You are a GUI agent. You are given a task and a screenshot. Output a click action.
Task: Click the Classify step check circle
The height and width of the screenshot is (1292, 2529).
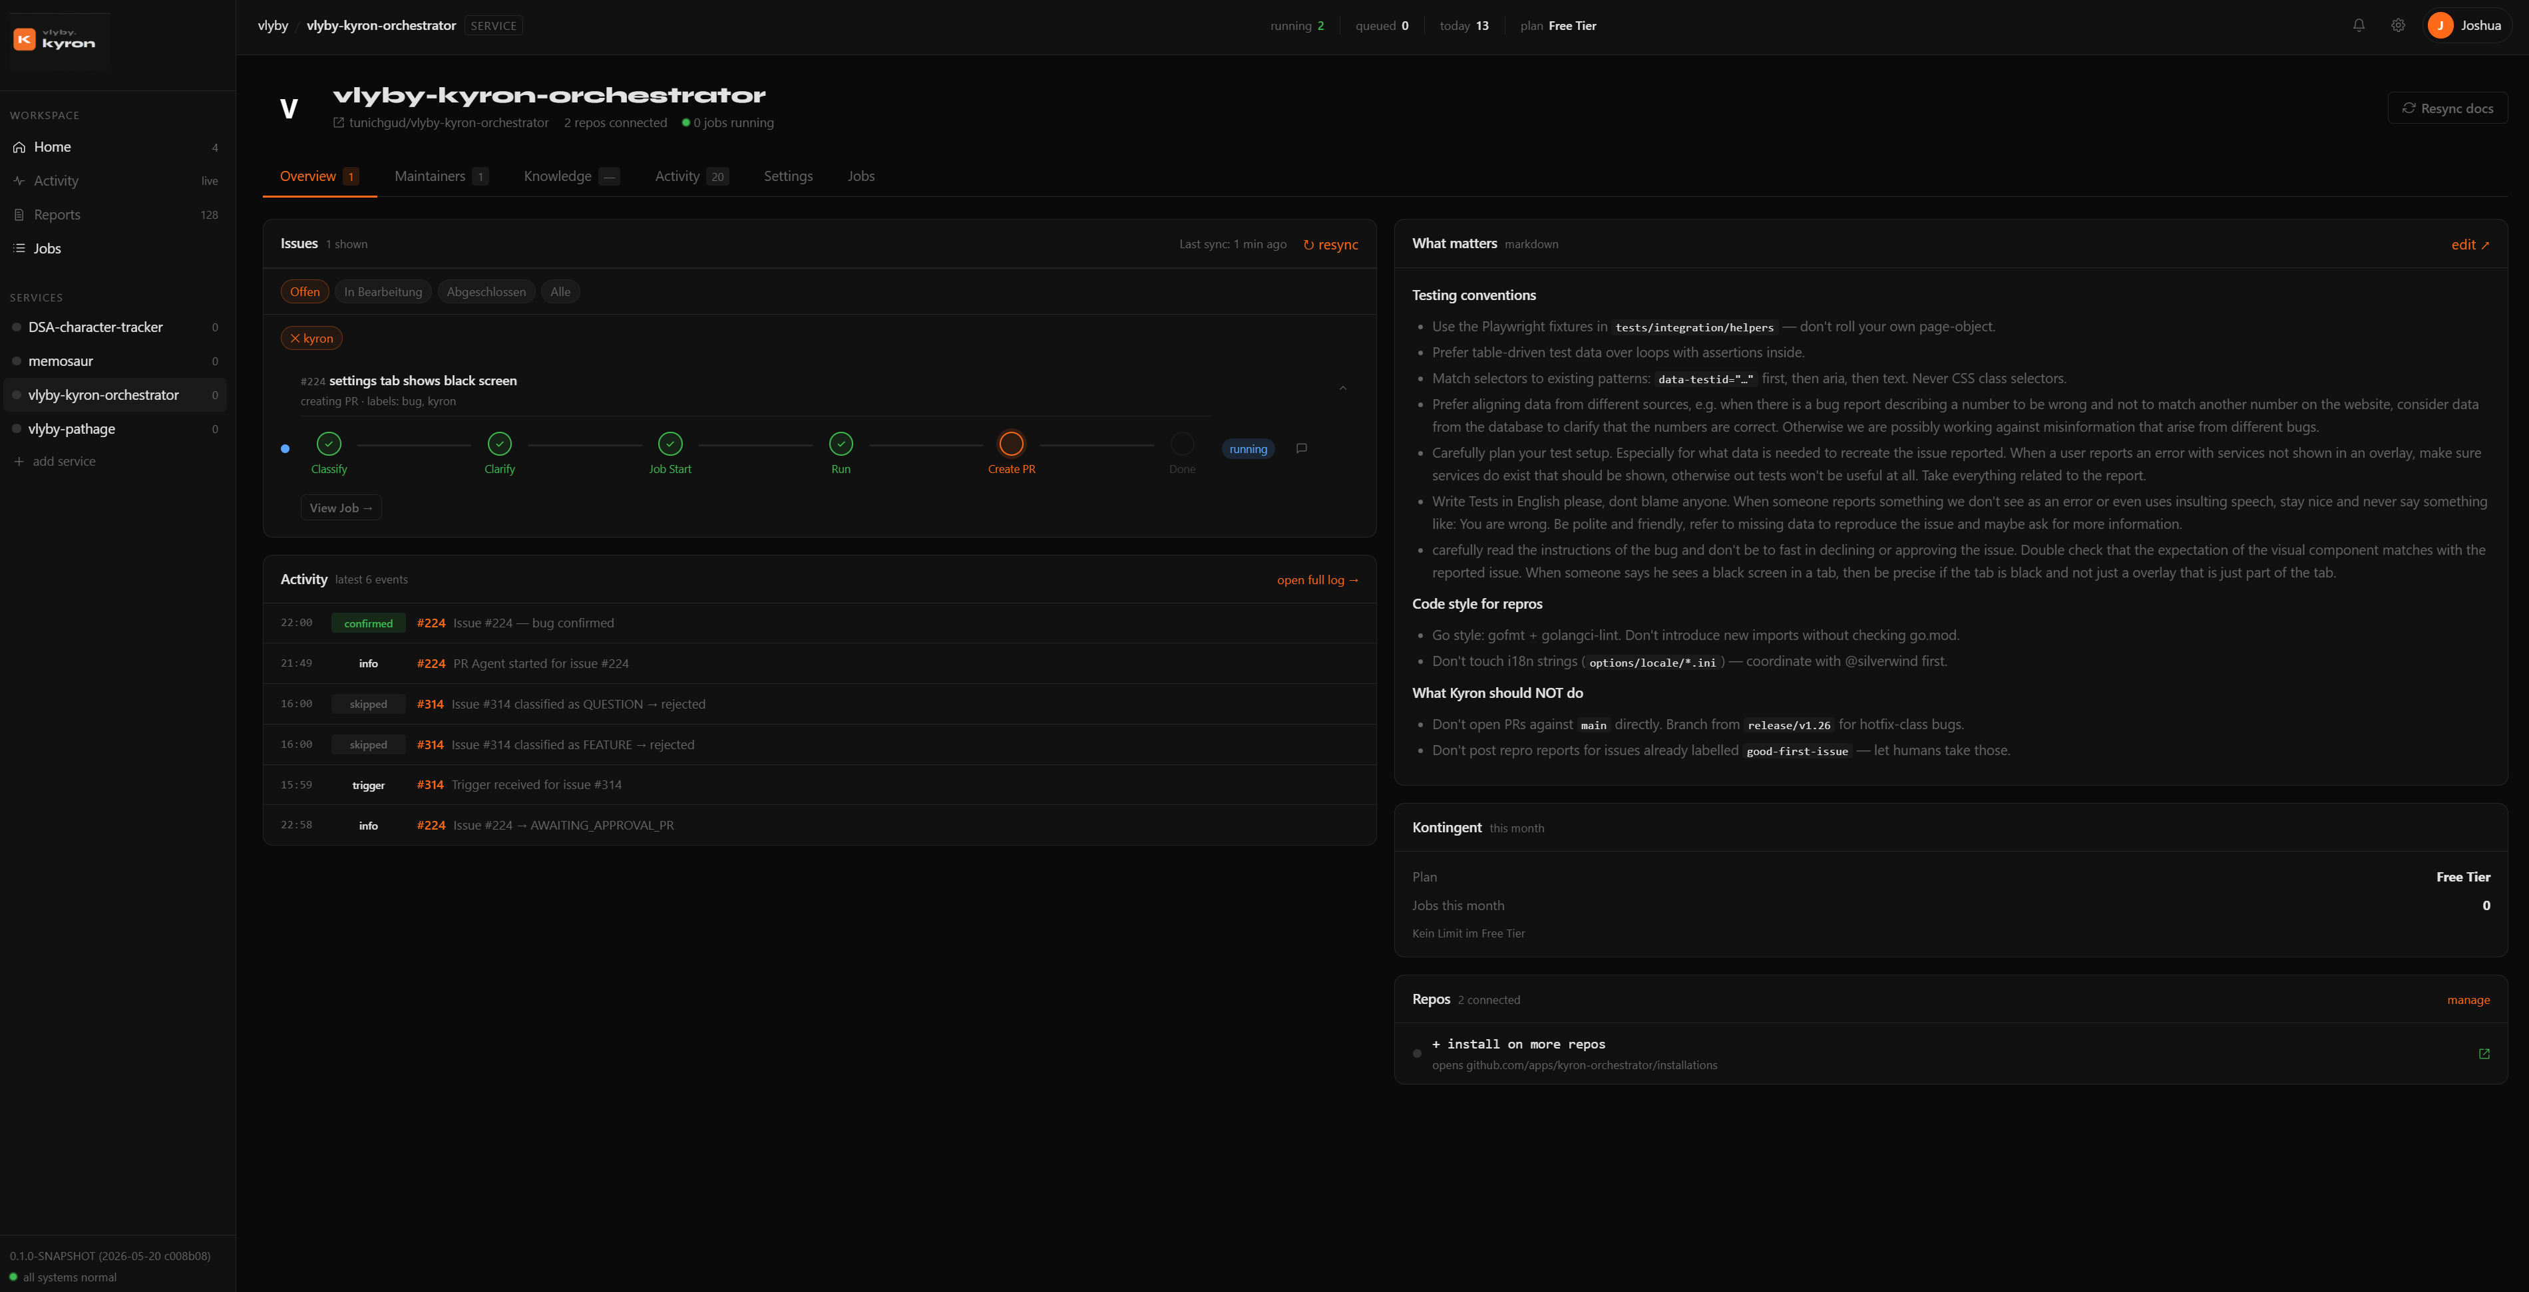[329, 444]
